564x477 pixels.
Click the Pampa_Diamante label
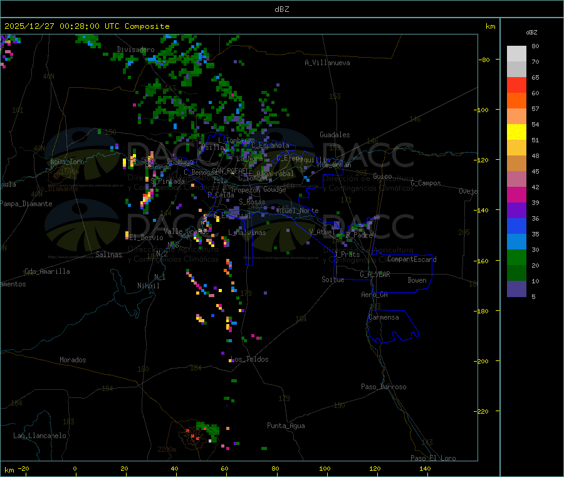tap(26, 204)
